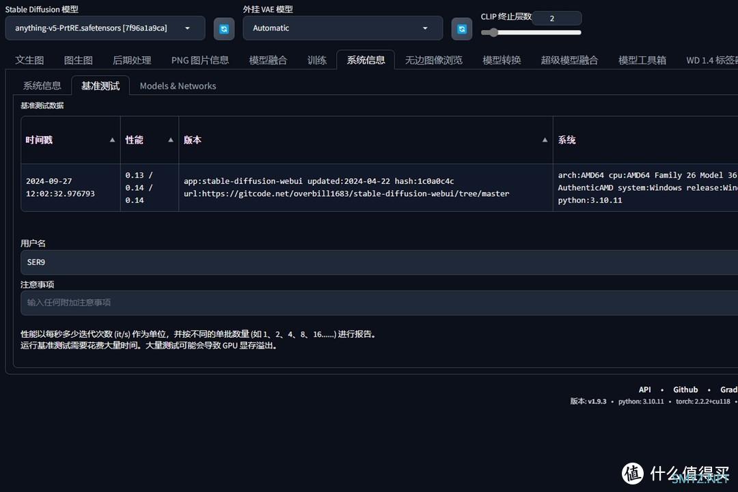Open the 后期处理 tab

132,60
